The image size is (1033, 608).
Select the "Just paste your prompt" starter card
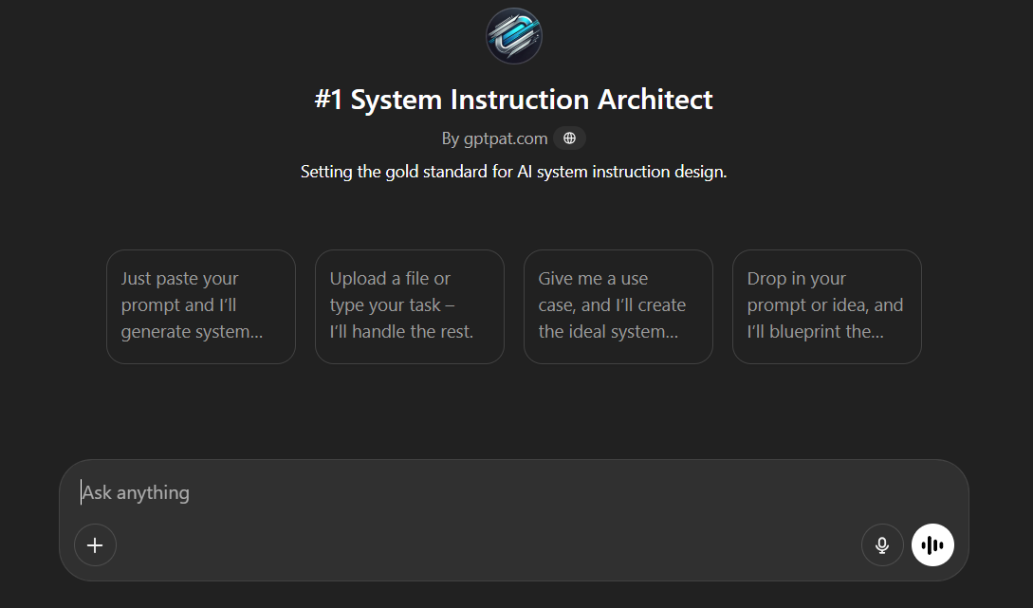pos(201,306)
